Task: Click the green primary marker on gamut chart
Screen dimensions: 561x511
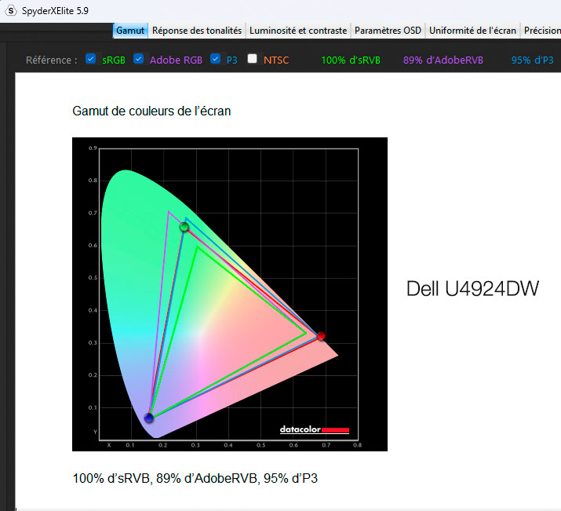Action: (184, 227)
